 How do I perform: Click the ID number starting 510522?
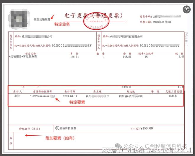(42, 96)
